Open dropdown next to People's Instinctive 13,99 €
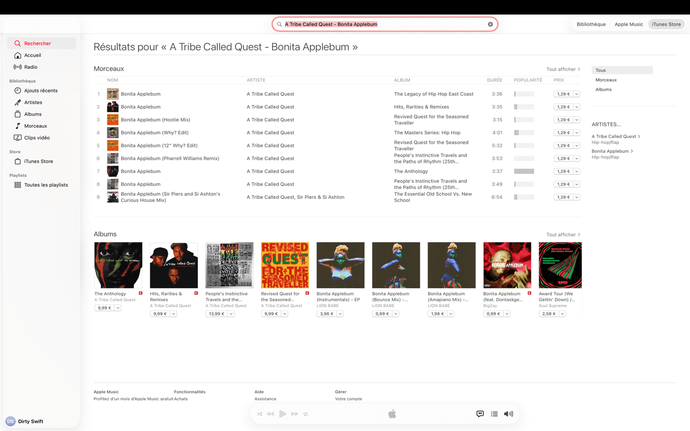 pyautogui.click(x=231, y=314)
